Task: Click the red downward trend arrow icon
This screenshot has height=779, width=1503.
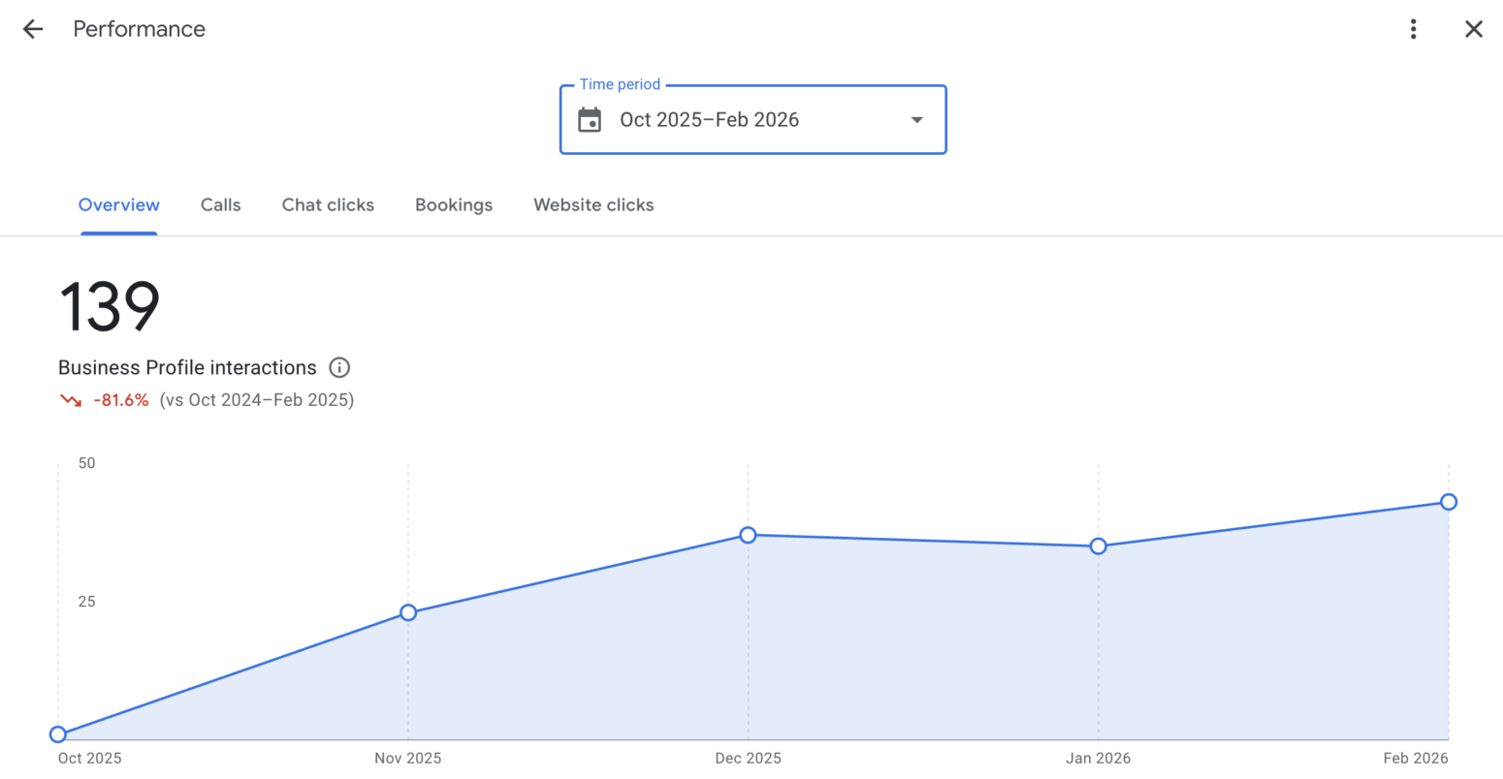Action: click(71, 400)
